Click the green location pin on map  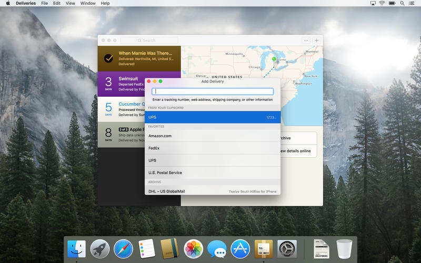274,58
